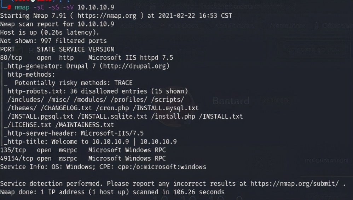Viewport: 353px width, 200px height.
Task: Open the https://nmap.org link
Action: pos(107,16)
